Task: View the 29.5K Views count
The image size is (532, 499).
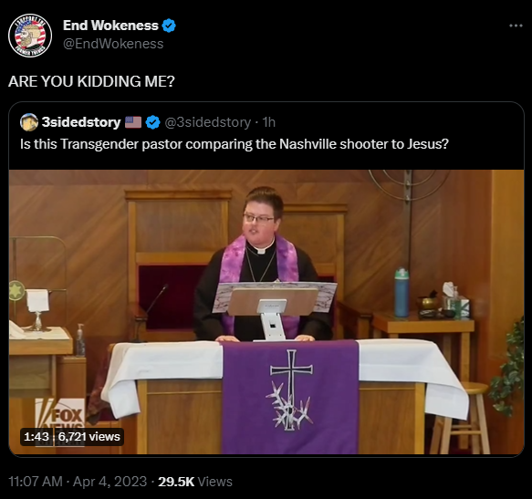Action: pos(195,482)
